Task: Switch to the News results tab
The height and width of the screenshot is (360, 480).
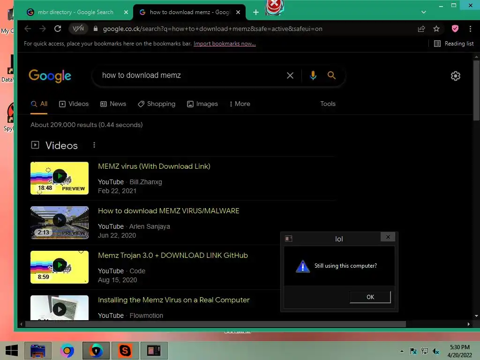Action: point(113,104)
